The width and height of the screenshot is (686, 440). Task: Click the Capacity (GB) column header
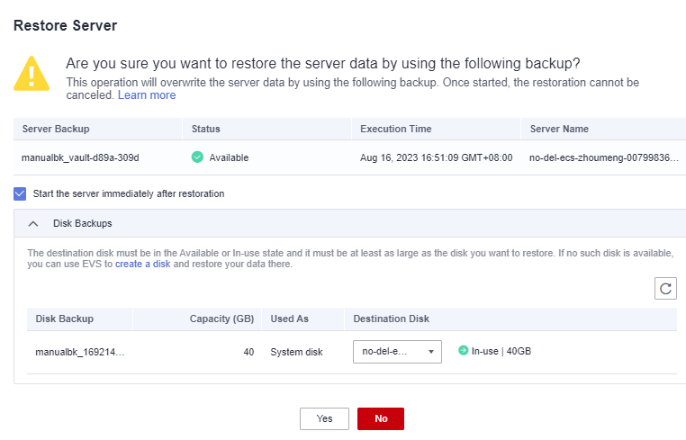pos(221,319)
